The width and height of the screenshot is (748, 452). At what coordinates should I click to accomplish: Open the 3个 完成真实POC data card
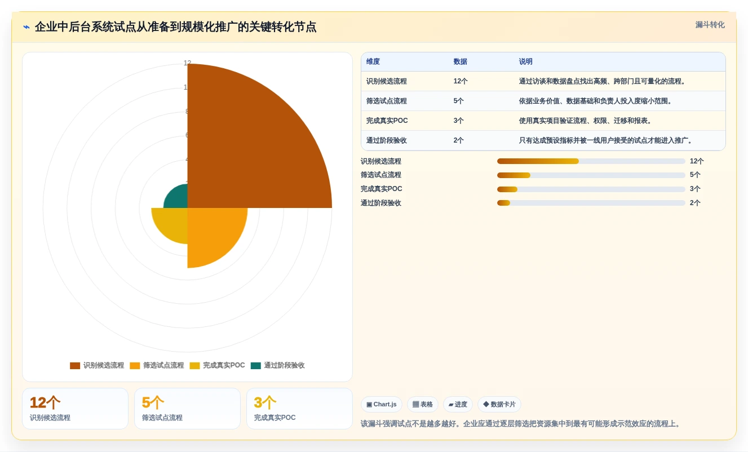point(299,409)
